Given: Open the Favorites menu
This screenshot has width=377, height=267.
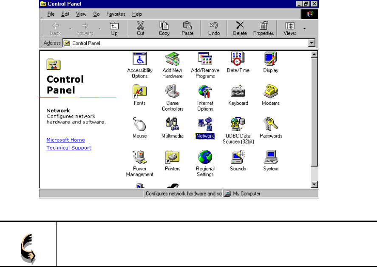Looking at the screenshot, I should click(x=116, y=14).
